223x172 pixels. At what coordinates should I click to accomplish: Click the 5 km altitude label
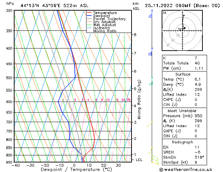pyautogui.click(x=135, y=89)
